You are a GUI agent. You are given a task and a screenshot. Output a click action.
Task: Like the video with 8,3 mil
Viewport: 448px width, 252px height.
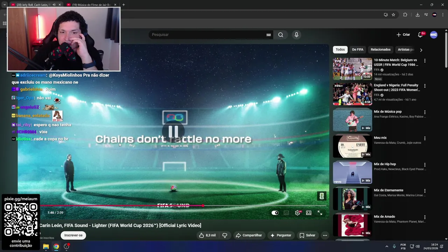coord(207,235)
